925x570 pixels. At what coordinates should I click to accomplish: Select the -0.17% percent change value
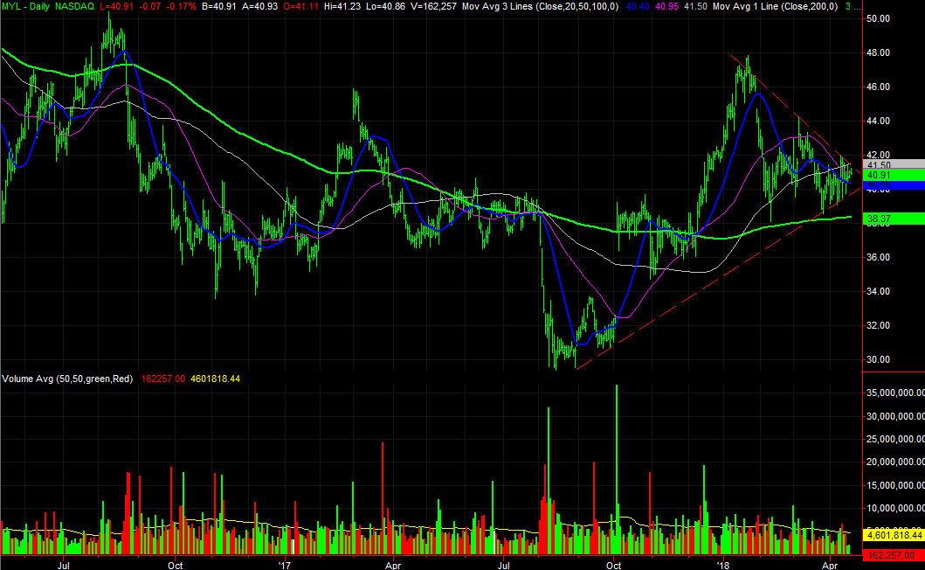coord(181,6)
